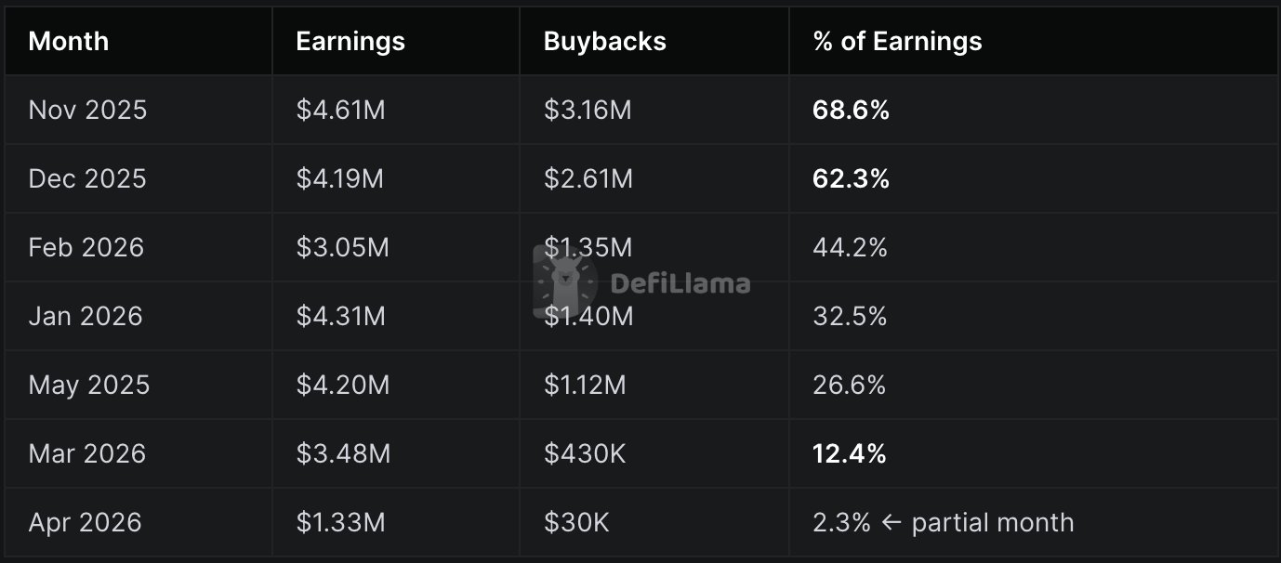Select the Mar 2026 row label
The width and height of the screenshot is (1281, 563).
pyautogui.click(x=87, y=454)
